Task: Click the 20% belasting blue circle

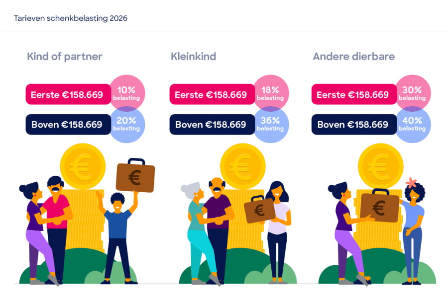Action: [127, 125]
